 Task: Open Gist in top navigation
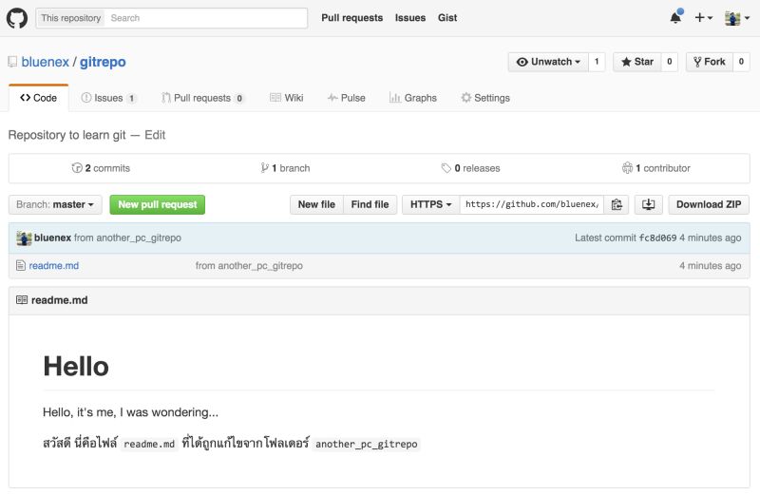point(447,18)
